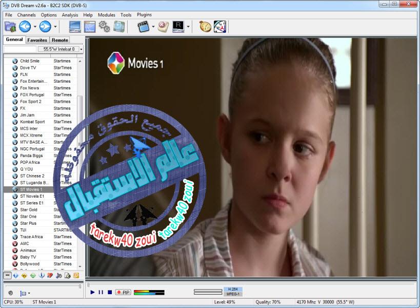Open the Plugins menu
The image size is (420, 308).
pyautogui.click(x=144, y=15)
